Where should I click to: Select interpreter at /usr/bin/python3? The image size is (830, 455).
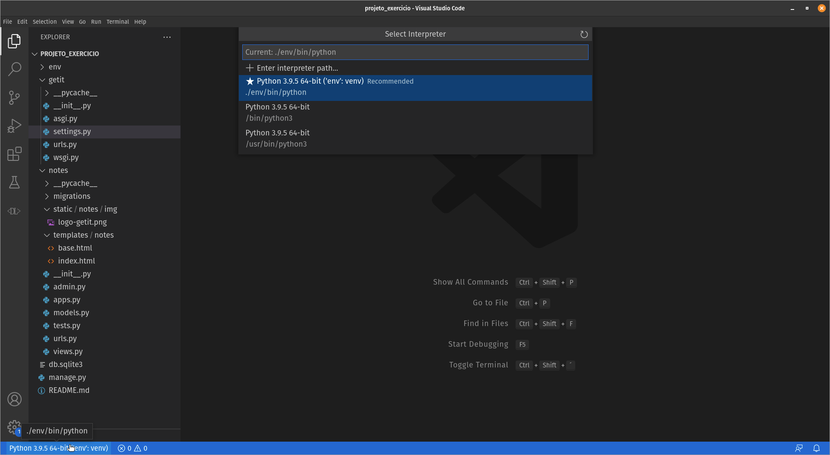point(415,138)
